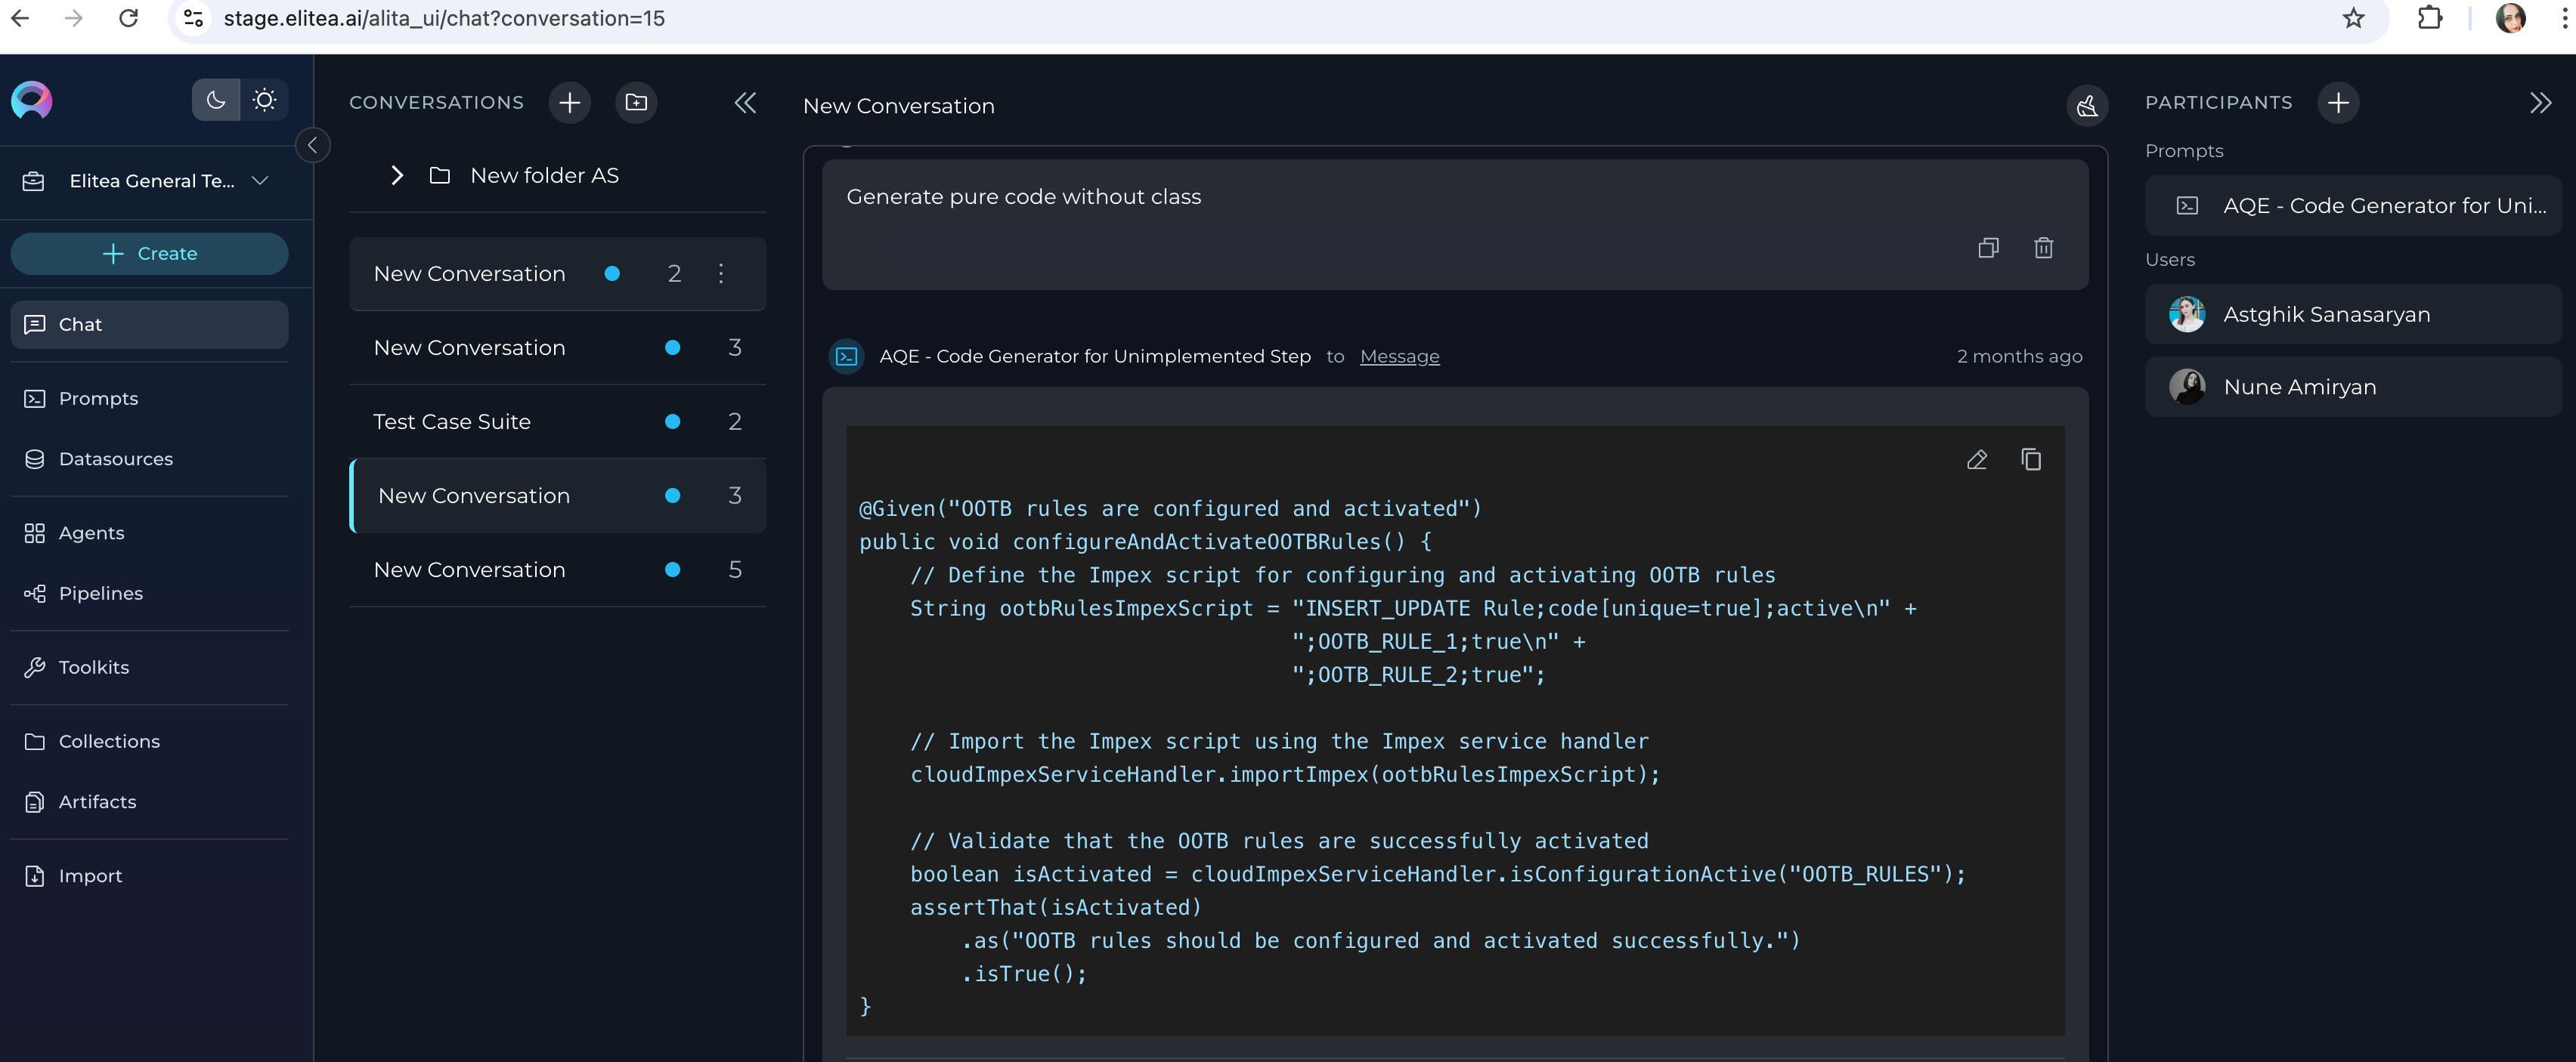Open New Conversation with 5 participants

(558, 570)
